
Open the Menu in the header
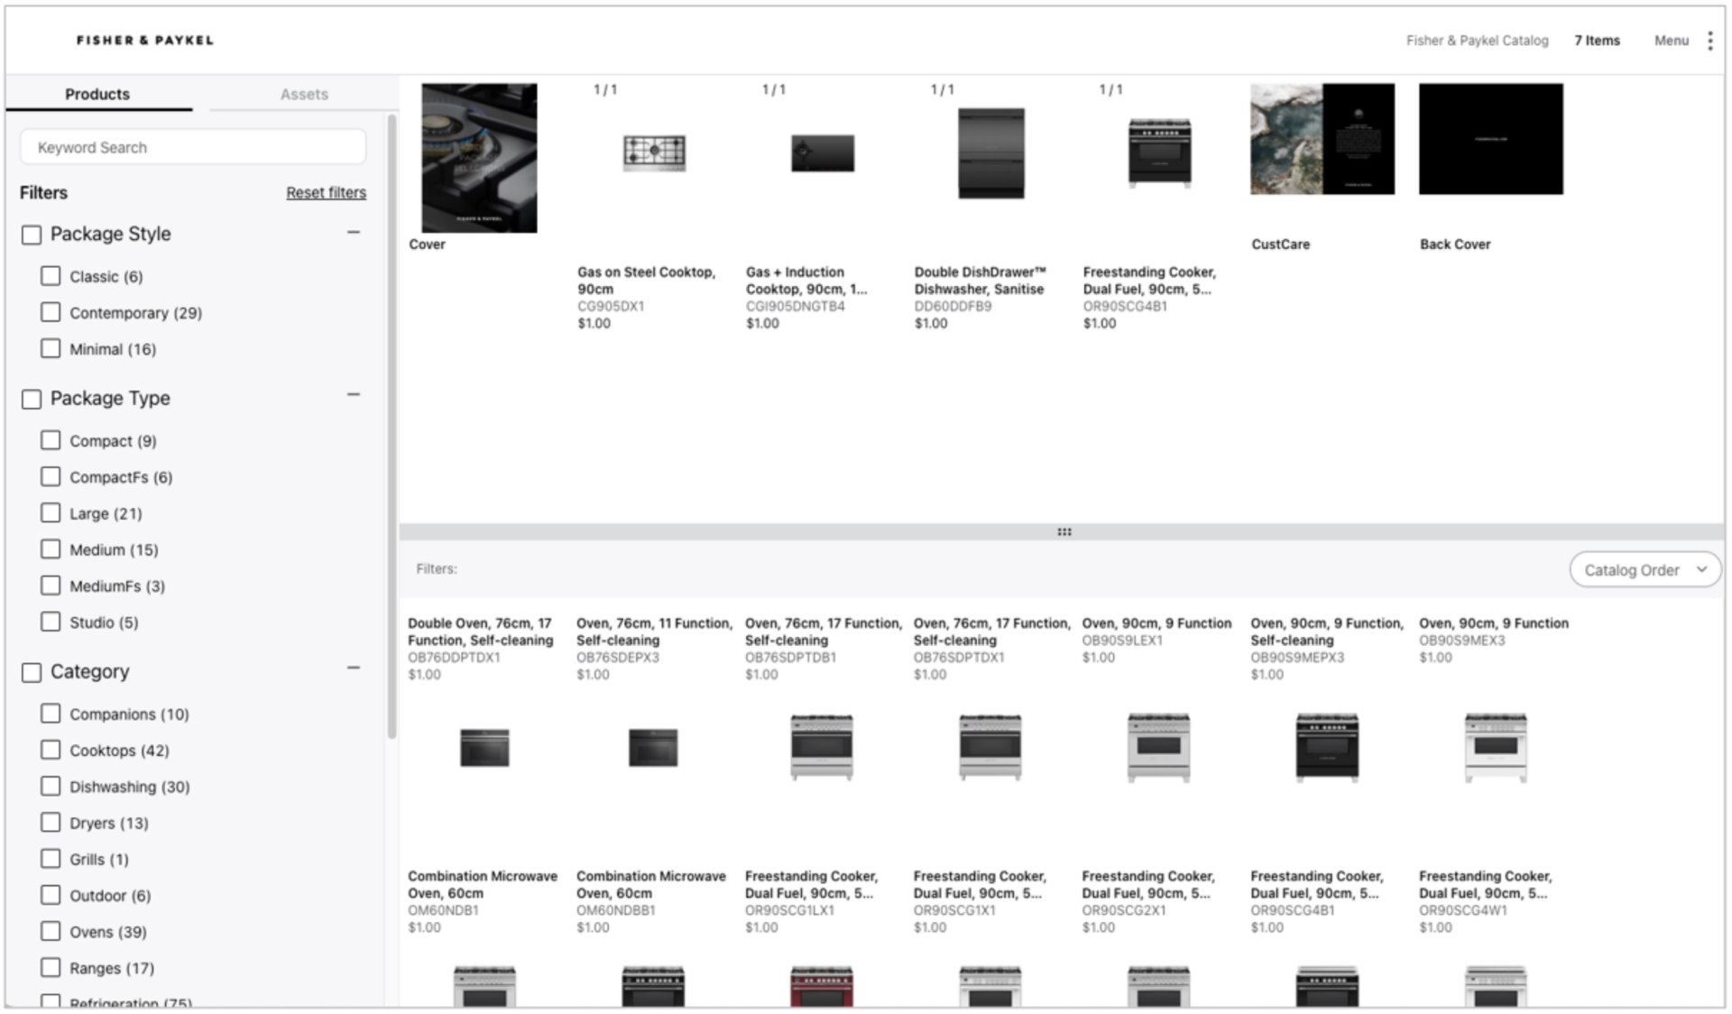point(1671,41)
